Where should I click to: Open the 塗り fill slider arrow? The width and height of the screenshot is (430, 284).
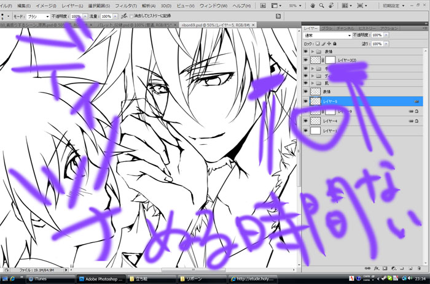click(386, 44)
